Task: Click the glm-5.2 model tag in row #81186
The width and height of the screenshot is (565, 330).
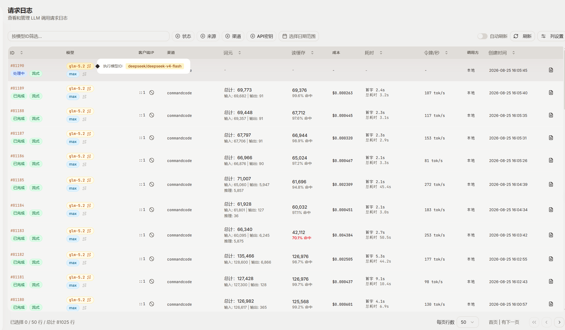Action: point(80,156)
